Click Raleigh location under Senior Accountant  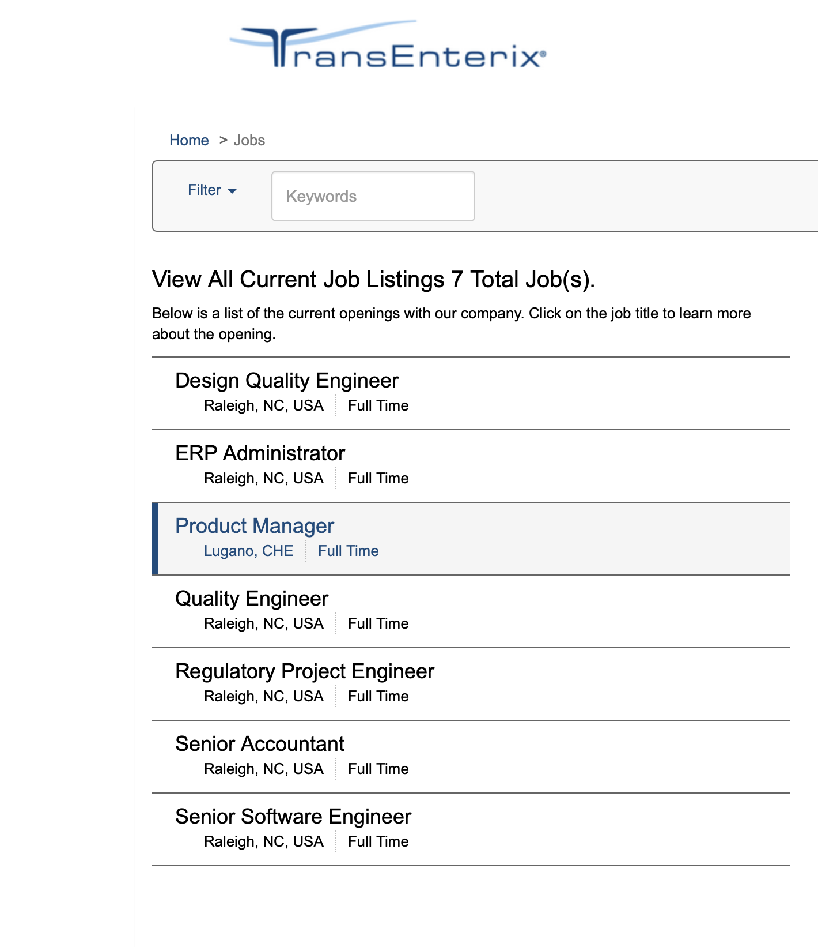click(264, 769)
